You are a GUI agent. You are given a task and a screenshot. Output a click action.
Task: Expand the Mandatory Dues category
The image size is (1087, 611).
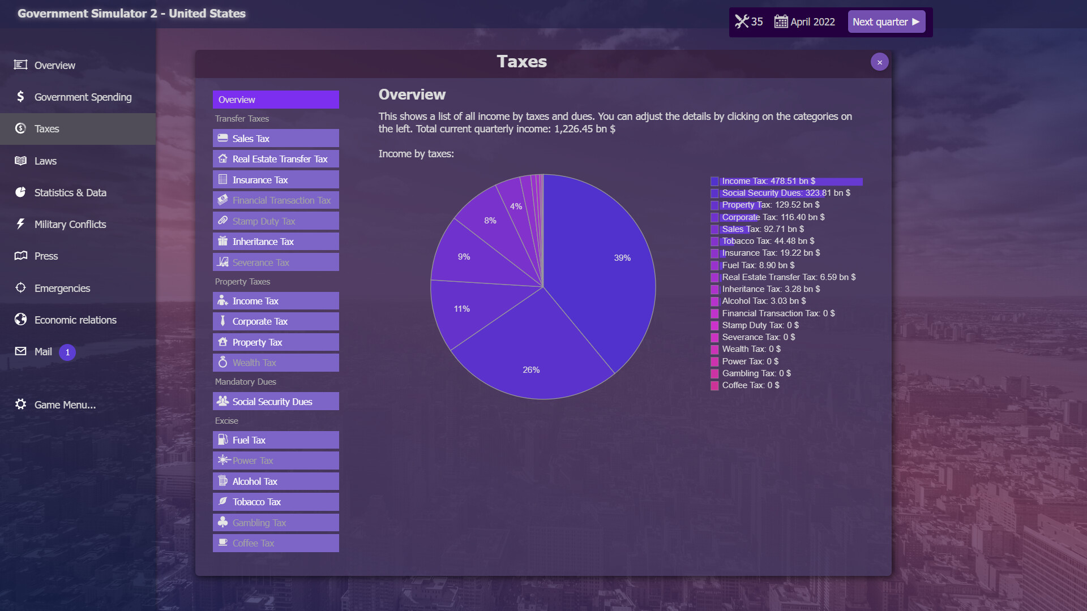tap(245, 381)
